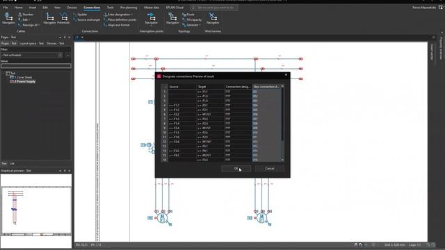Collapse the Test project tree node

pyautogui.click(x=3, y=73)
